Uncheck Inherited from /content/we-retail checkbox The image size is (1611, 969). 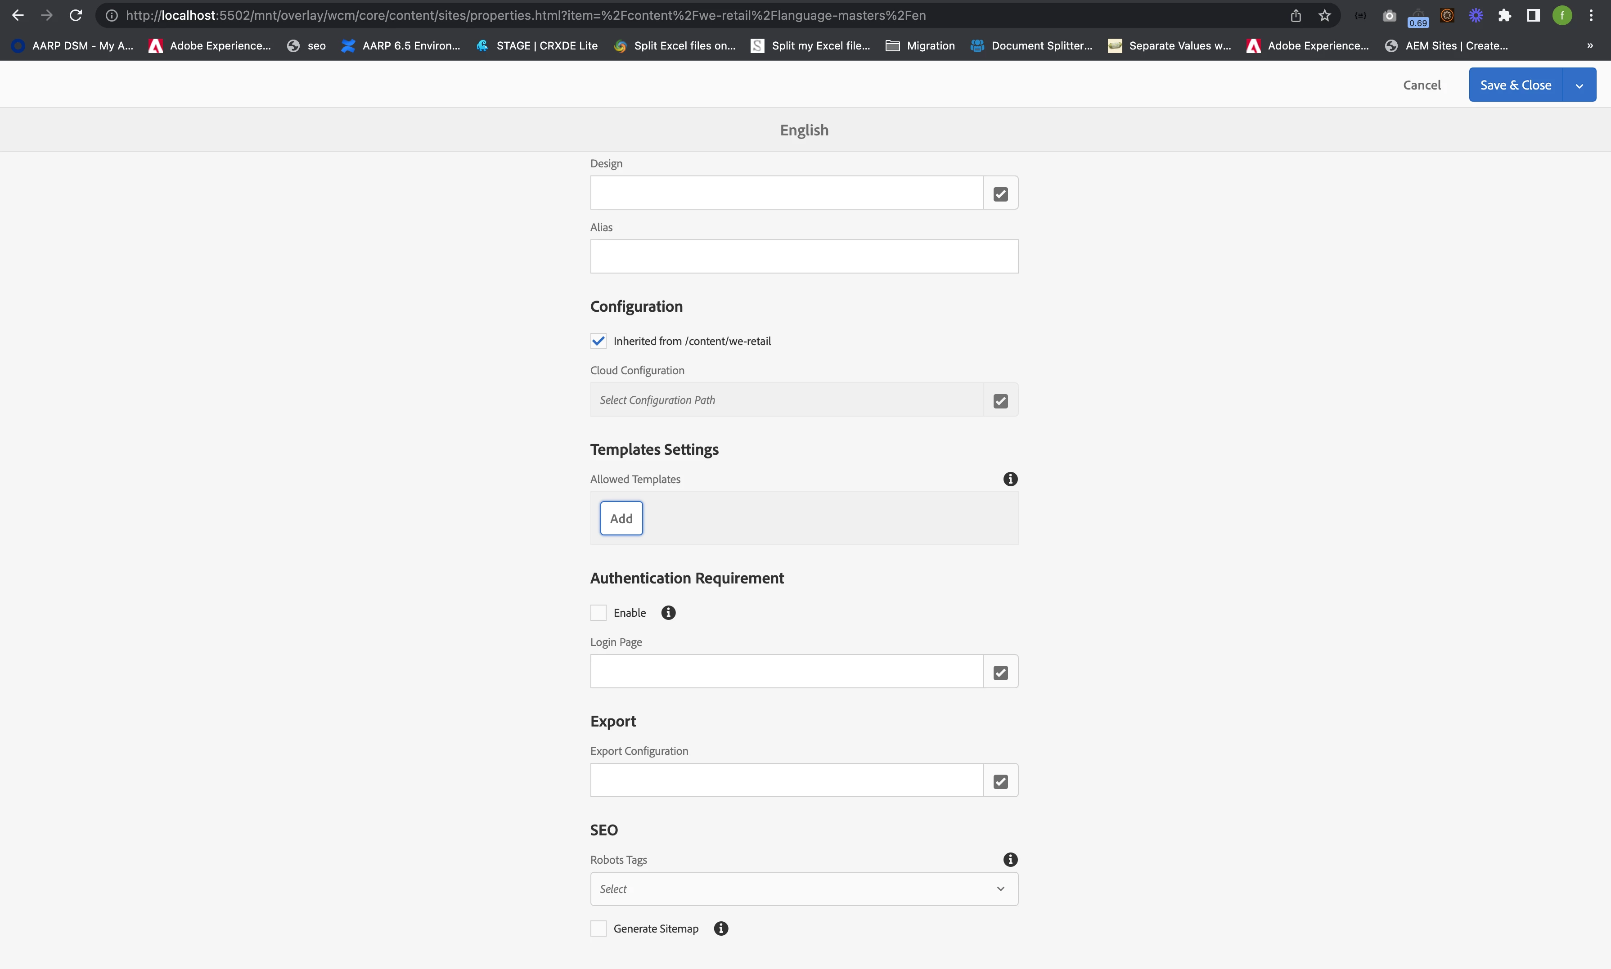[598, 341]
